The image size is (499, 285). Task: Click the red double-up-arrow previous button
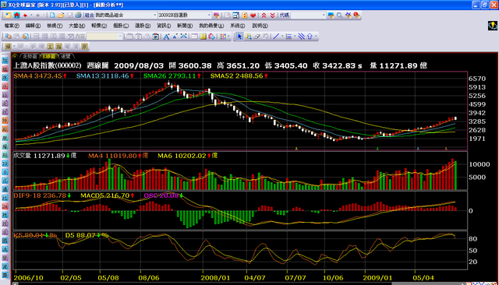pos(264,16)
